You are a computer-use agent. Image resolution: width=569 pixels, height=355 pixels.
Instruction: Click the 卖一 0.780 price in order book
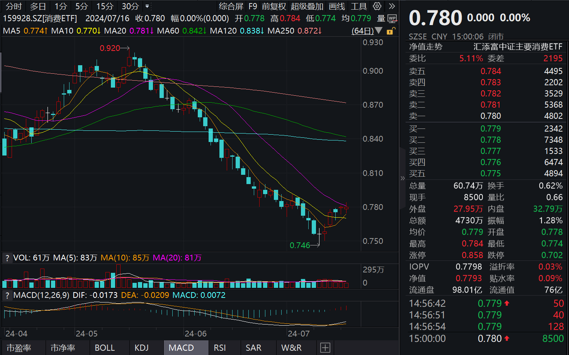tap(491, 116)
